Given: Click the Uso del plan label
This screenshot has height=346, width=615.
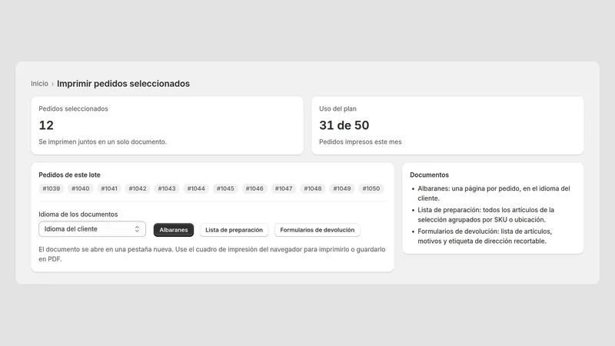Looking at the screenshot, I should 337,108.
